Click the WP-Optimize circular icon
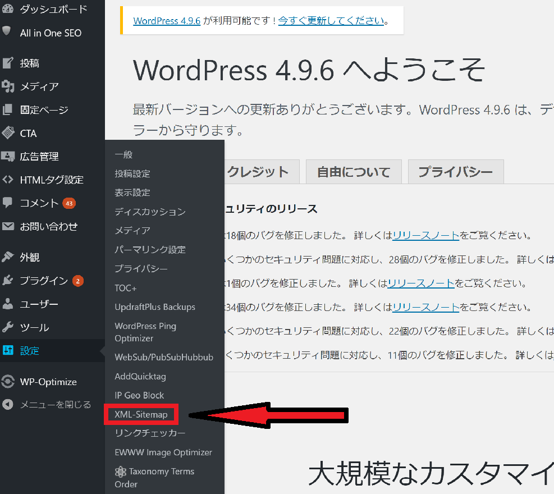Image resolution: width=554 pixels, height=494 pixels. coord(8,382)
